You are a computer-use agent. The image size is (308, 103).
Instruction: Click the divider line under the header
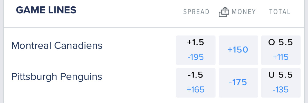click(154, 28)
